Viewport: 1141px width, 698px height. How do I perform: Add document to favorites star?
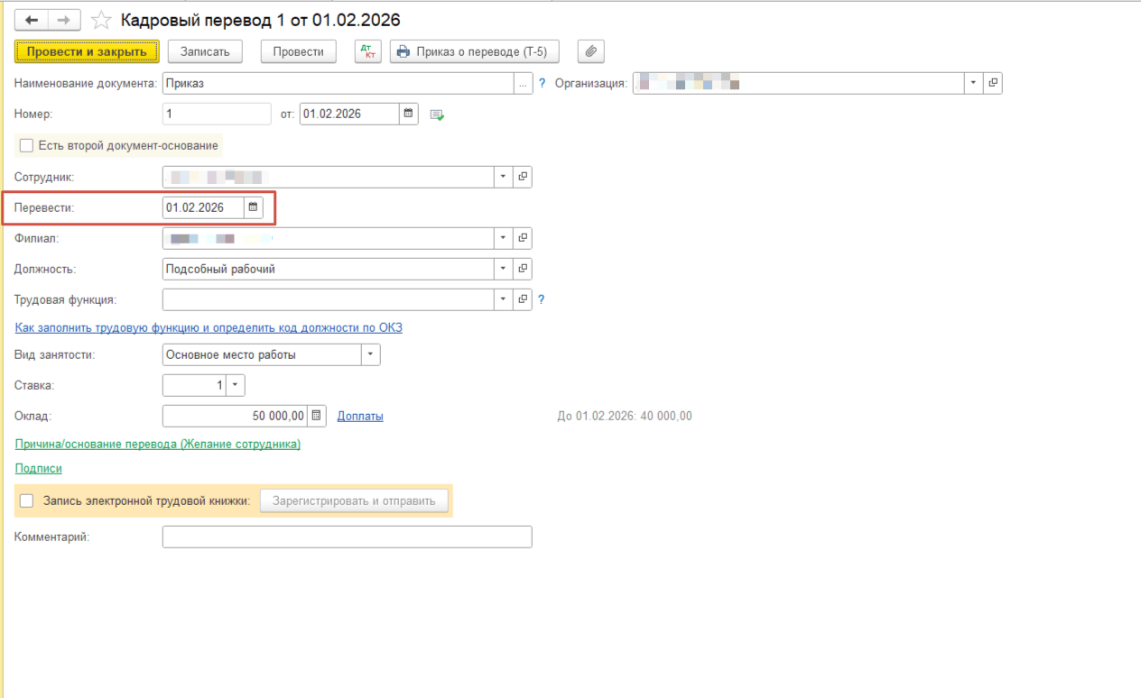[x=102, y=20]
